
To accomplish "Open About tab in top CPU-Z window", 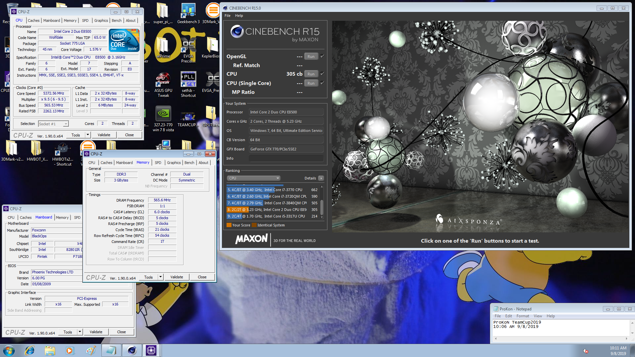I will tap(131, 20).
